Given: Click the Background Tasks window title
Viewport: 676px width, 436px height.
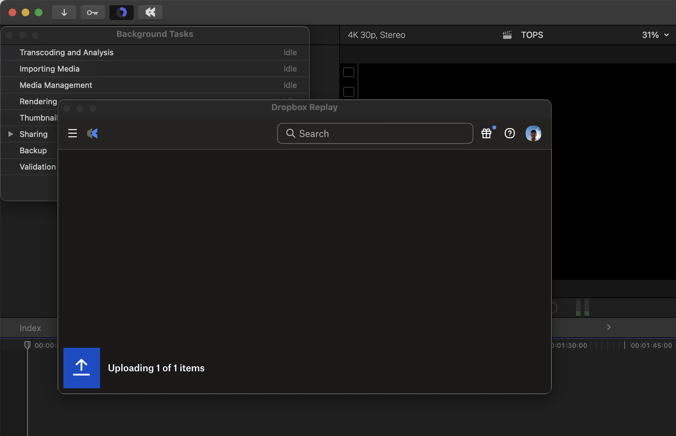Looking at the screenshot, I should (155, 34).
